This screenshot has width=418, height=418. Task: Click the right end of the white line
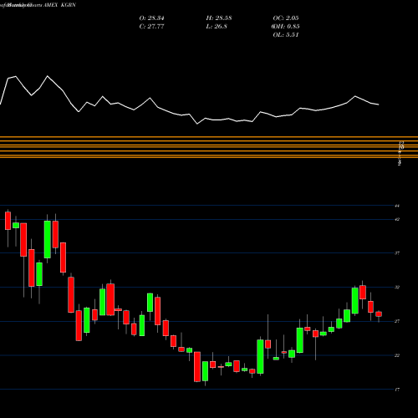pyautogui.click(x=379, y=104)
